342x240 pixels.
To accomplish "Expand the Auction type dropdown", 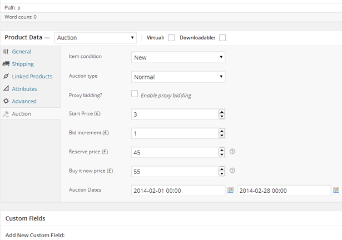I will [x=178, y=77].
